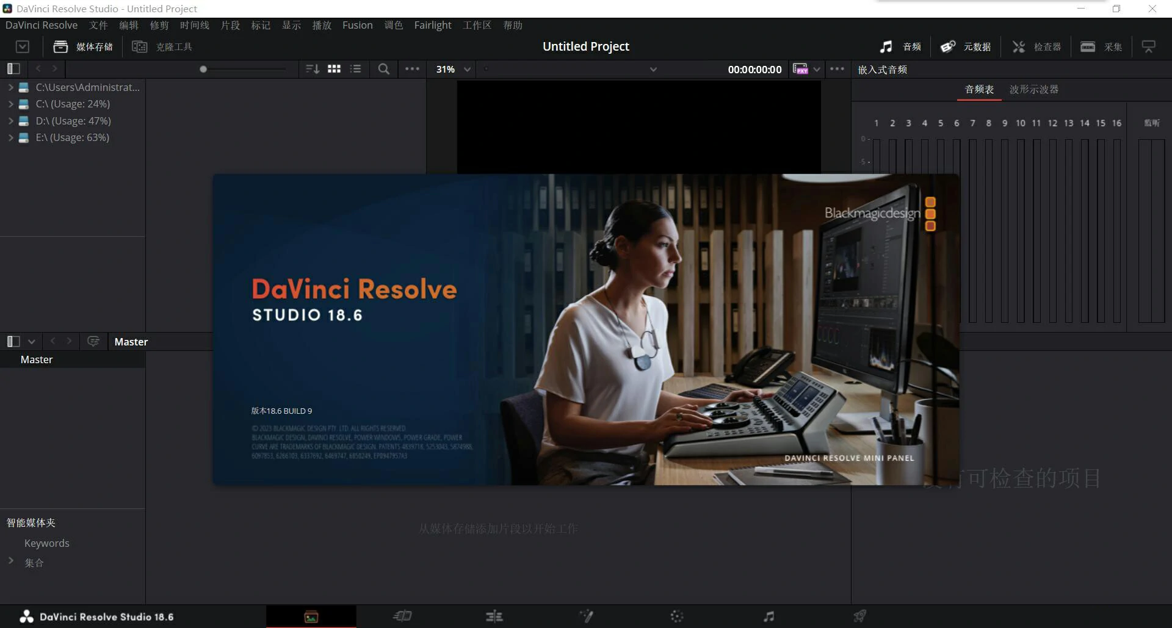Select the E:\ (Usage: 63%) drive row
The height and width of the screenshot is (628, 1172).
[x=73, y=137]
